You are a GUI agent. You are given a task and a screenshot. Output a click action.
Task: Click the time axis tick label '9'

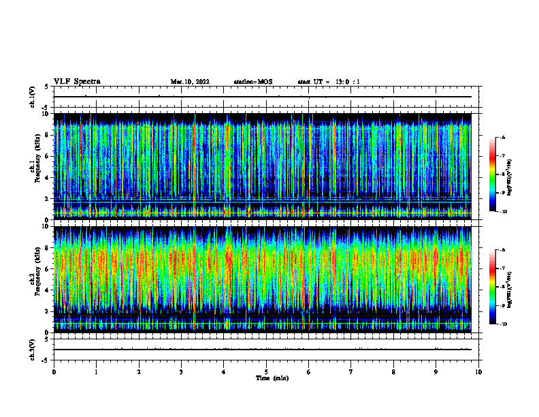436,372
